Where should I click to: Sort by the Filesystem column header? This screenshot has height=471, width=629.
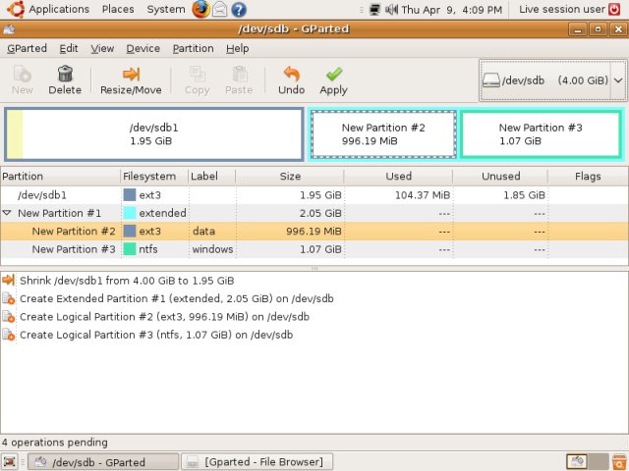pos(154,177)
